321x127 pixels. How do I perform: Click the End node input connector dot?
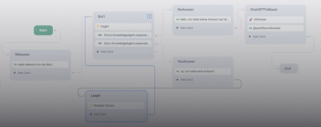point(277,68)
